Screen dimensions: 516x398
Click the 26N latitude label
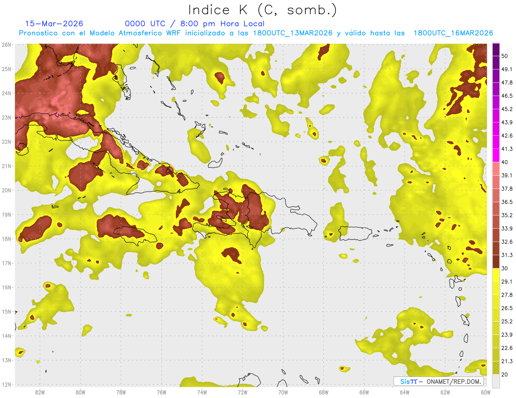pos(7,45)
